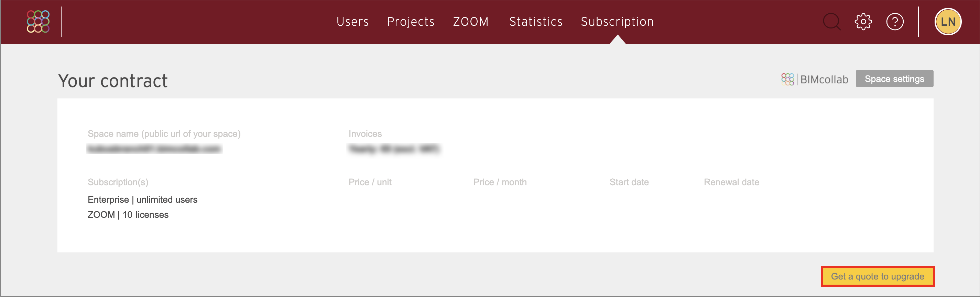980x297 pixels.
Task: Click the BIMcollab circles logo in header
Action: point(38,21)
